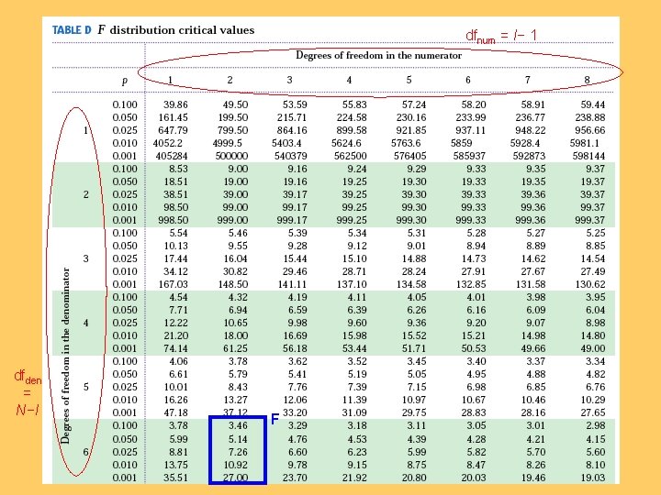Click the table value 20.80
661x495 pixels.
(x=414, y=478)
